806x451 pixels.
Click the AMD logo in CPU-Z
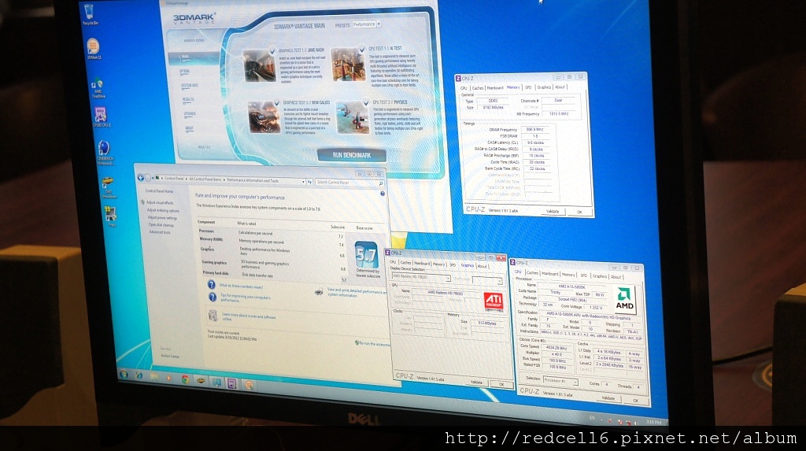click(x=624, y=300)
